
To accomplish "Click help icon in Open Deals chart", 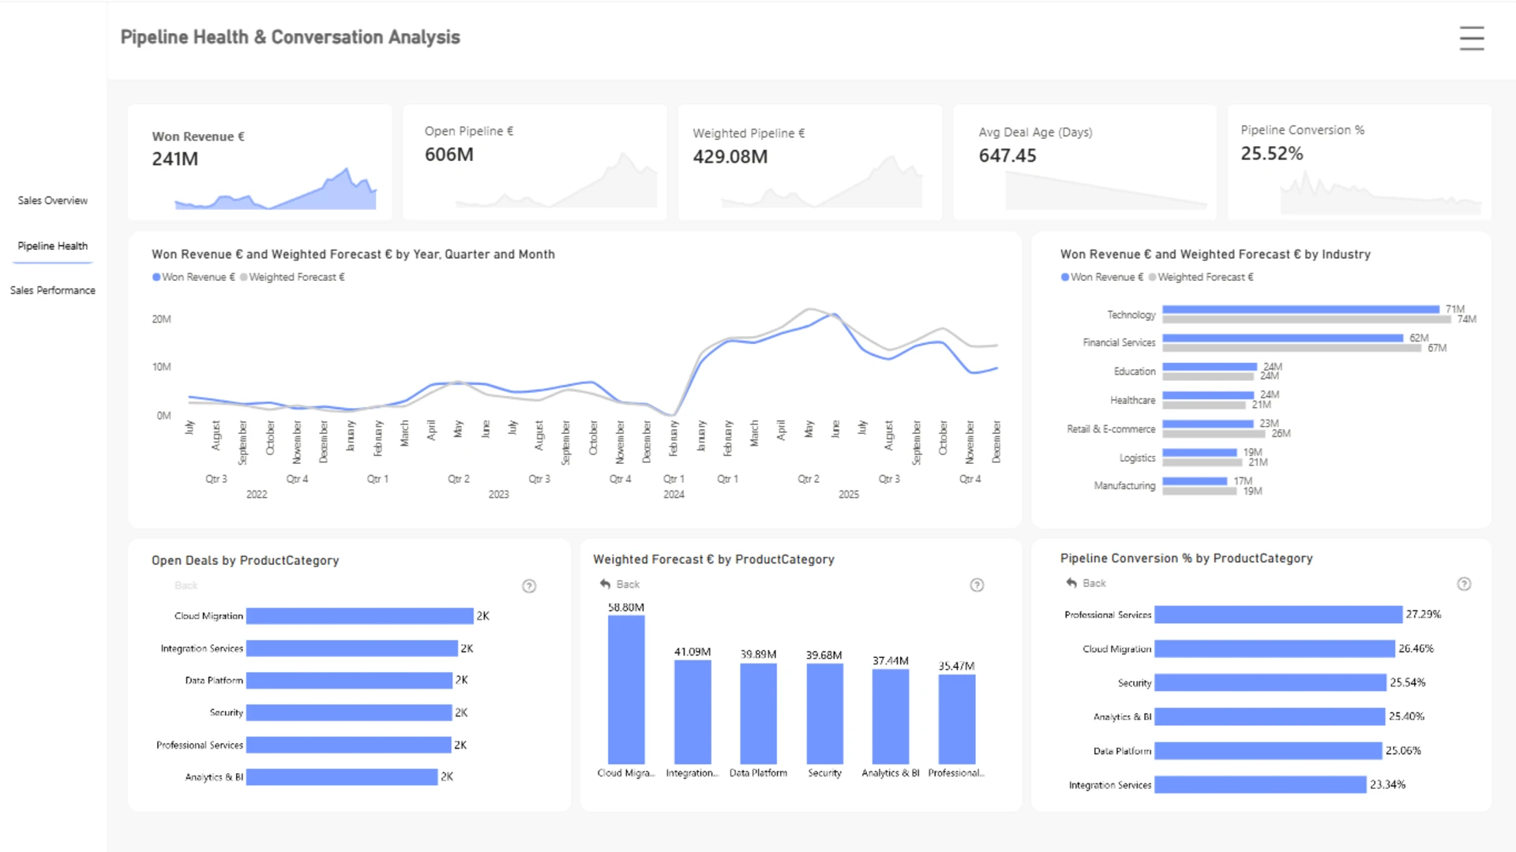I will point(529,586).
